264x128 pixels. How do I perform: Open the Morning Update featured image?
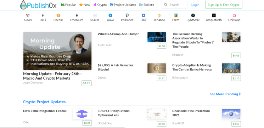[x=57, y=51]
